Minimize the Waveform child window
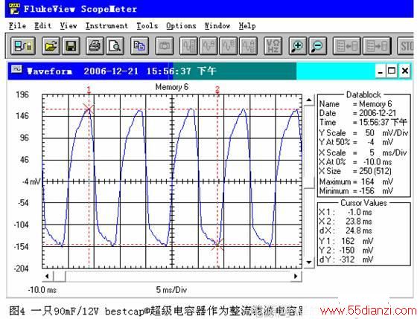 [380, 71]
